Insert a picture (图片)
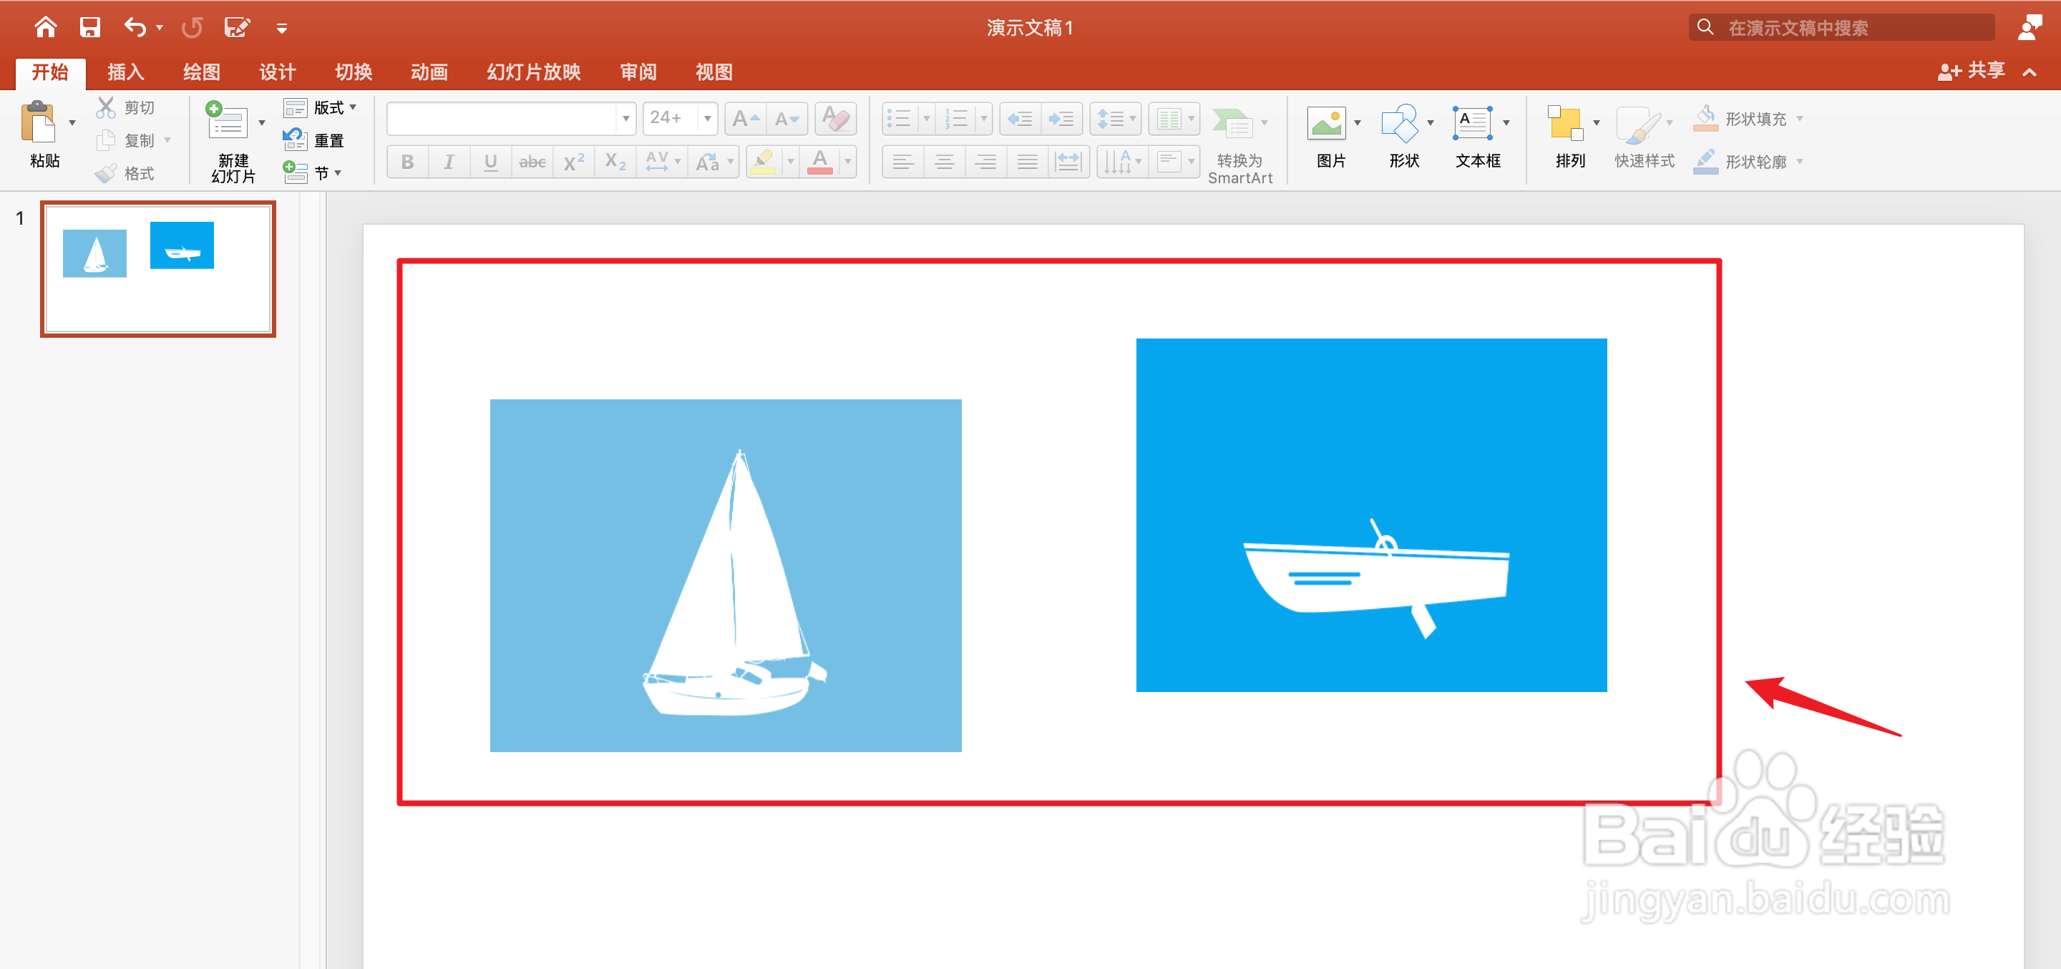 pyautogui.click(x=1330, y=137)
